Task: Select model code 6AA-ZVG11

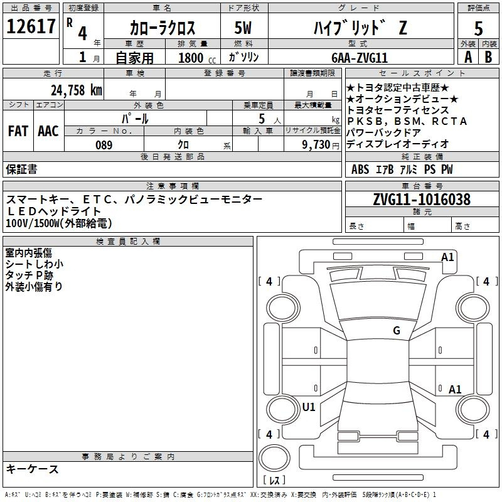Action: [x=360, y=58]
